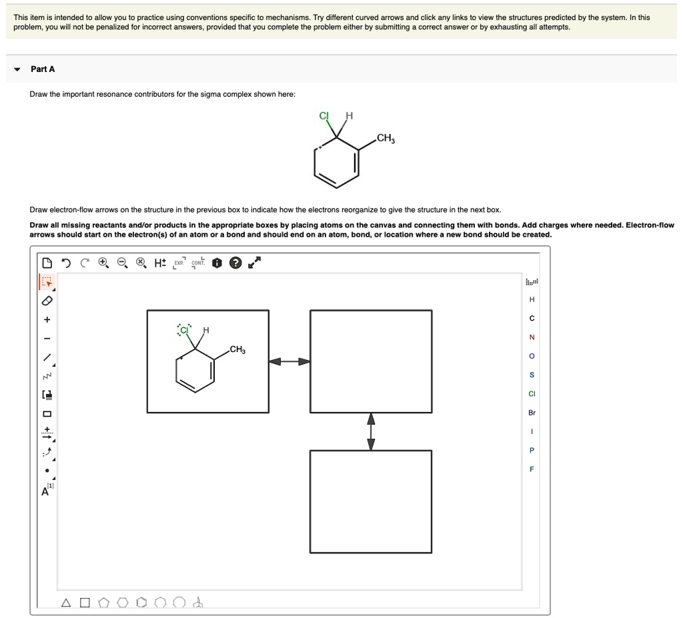
Task: Choose carbon C atom
Action: tap(532, 319)
